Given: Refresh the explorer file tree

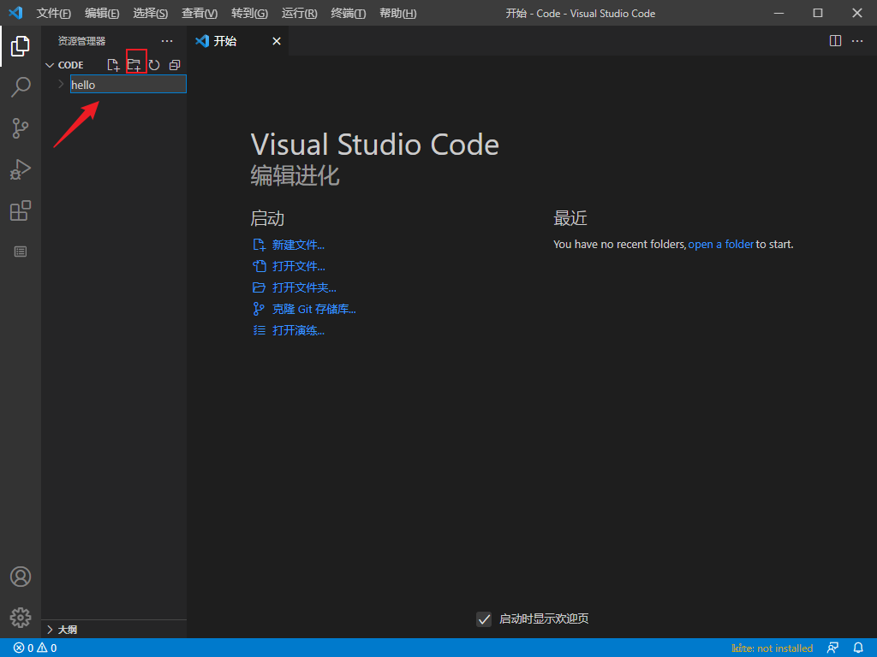Looking at the screenshot, I should click(155, 65).
